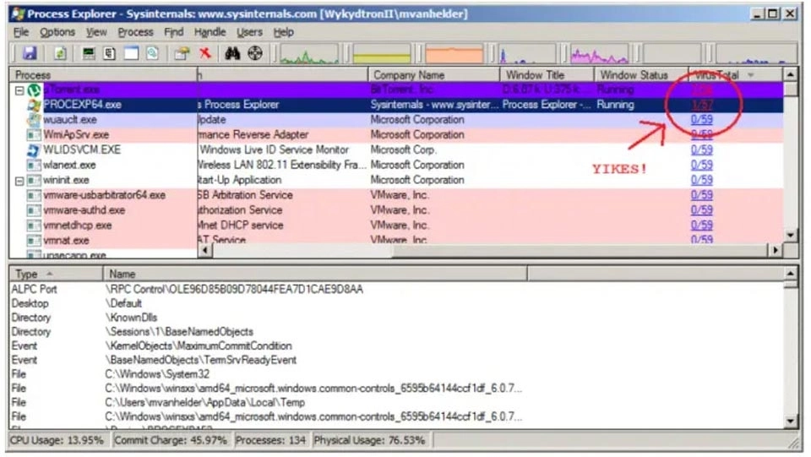Select the vmware-usbarbitrator64.exe row

pos(396,195)
